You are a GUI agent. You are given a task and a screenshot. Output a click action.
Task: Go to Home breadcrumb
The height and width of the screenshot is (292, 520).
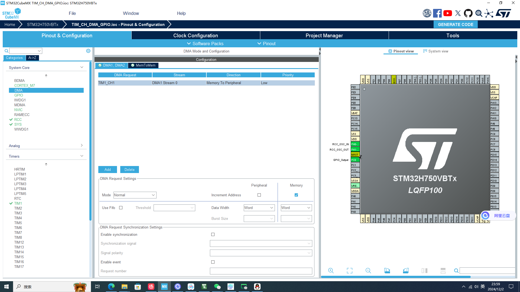(10, 24)
